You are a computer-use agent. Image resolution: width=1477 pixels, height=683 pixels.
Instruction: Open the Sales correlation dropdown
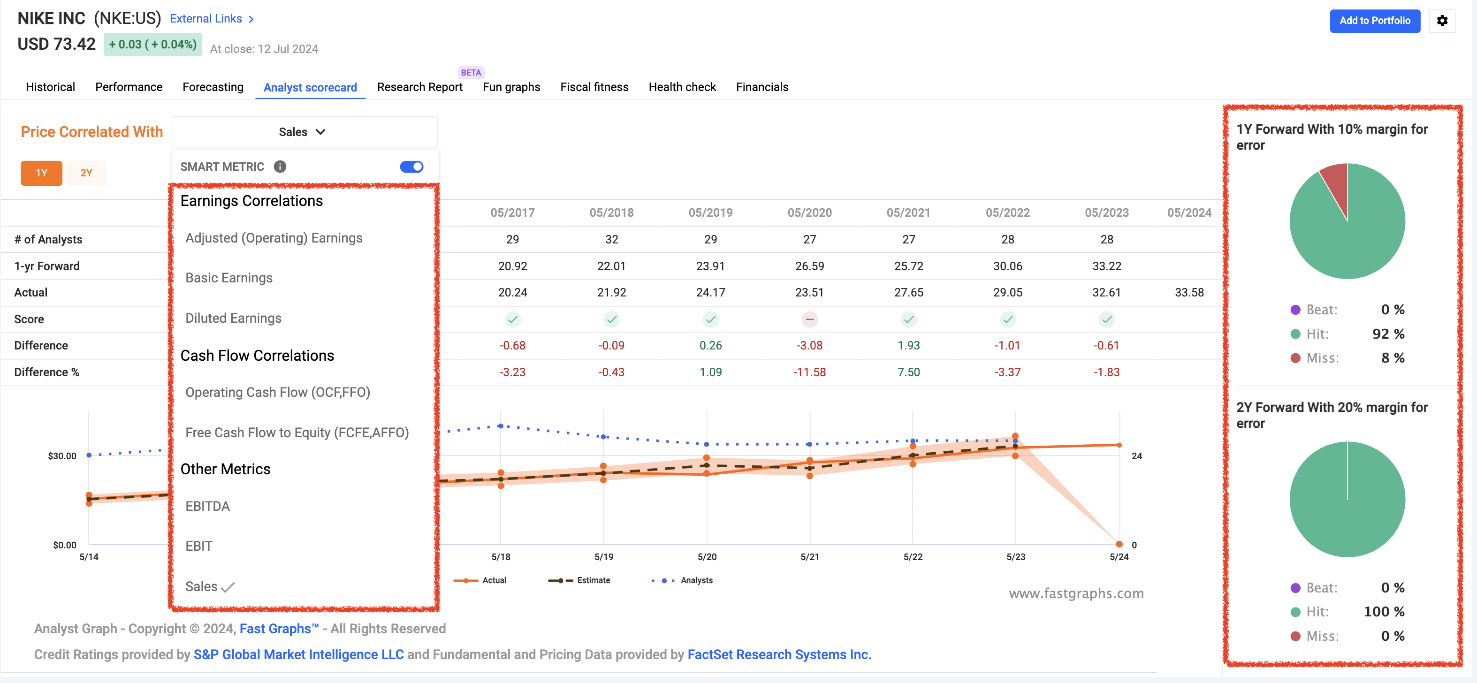pyautogui.click(x=304, y=132)
